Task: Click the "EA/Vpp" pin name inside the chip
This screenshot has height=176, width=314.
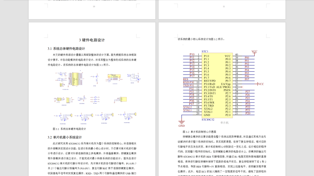Action: point(226,84)
